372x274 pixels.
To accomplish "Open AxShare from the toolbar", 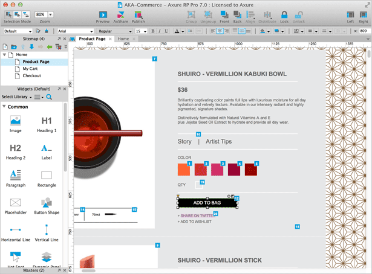I will pyautogui.click(x=120, y=15).
